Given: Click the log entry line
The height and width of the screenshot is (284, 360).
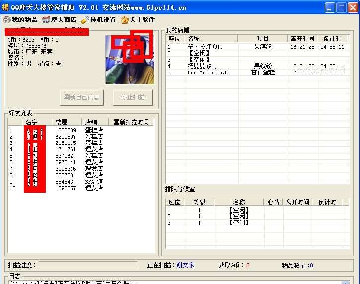Looking at the screenshot, I should click(70, 282).
